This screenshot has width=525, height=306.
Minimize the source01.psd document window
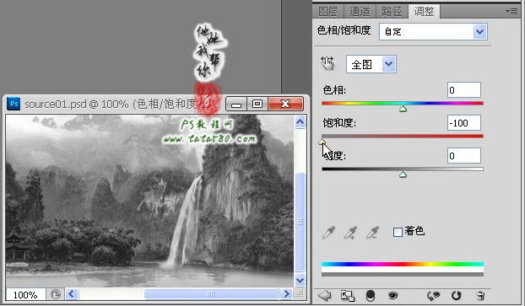(x=236, y=104)
